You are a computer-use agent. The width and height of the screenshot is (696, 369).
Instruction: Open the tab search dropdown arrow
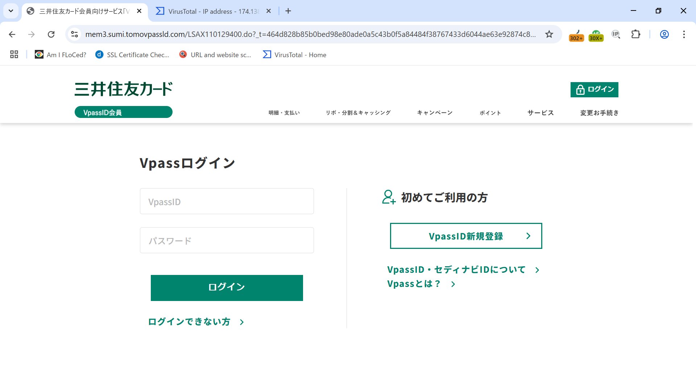tap(11, 11)
